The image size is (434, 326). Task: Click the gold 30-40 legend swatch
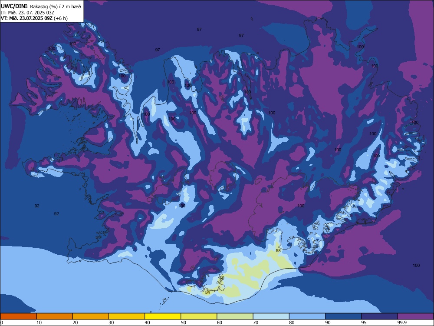point(127,316)
